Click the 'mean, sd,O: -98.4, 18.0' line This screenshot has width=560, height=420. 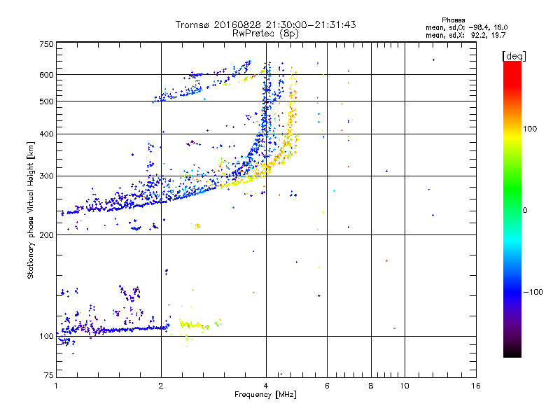[x=466, y=27]
